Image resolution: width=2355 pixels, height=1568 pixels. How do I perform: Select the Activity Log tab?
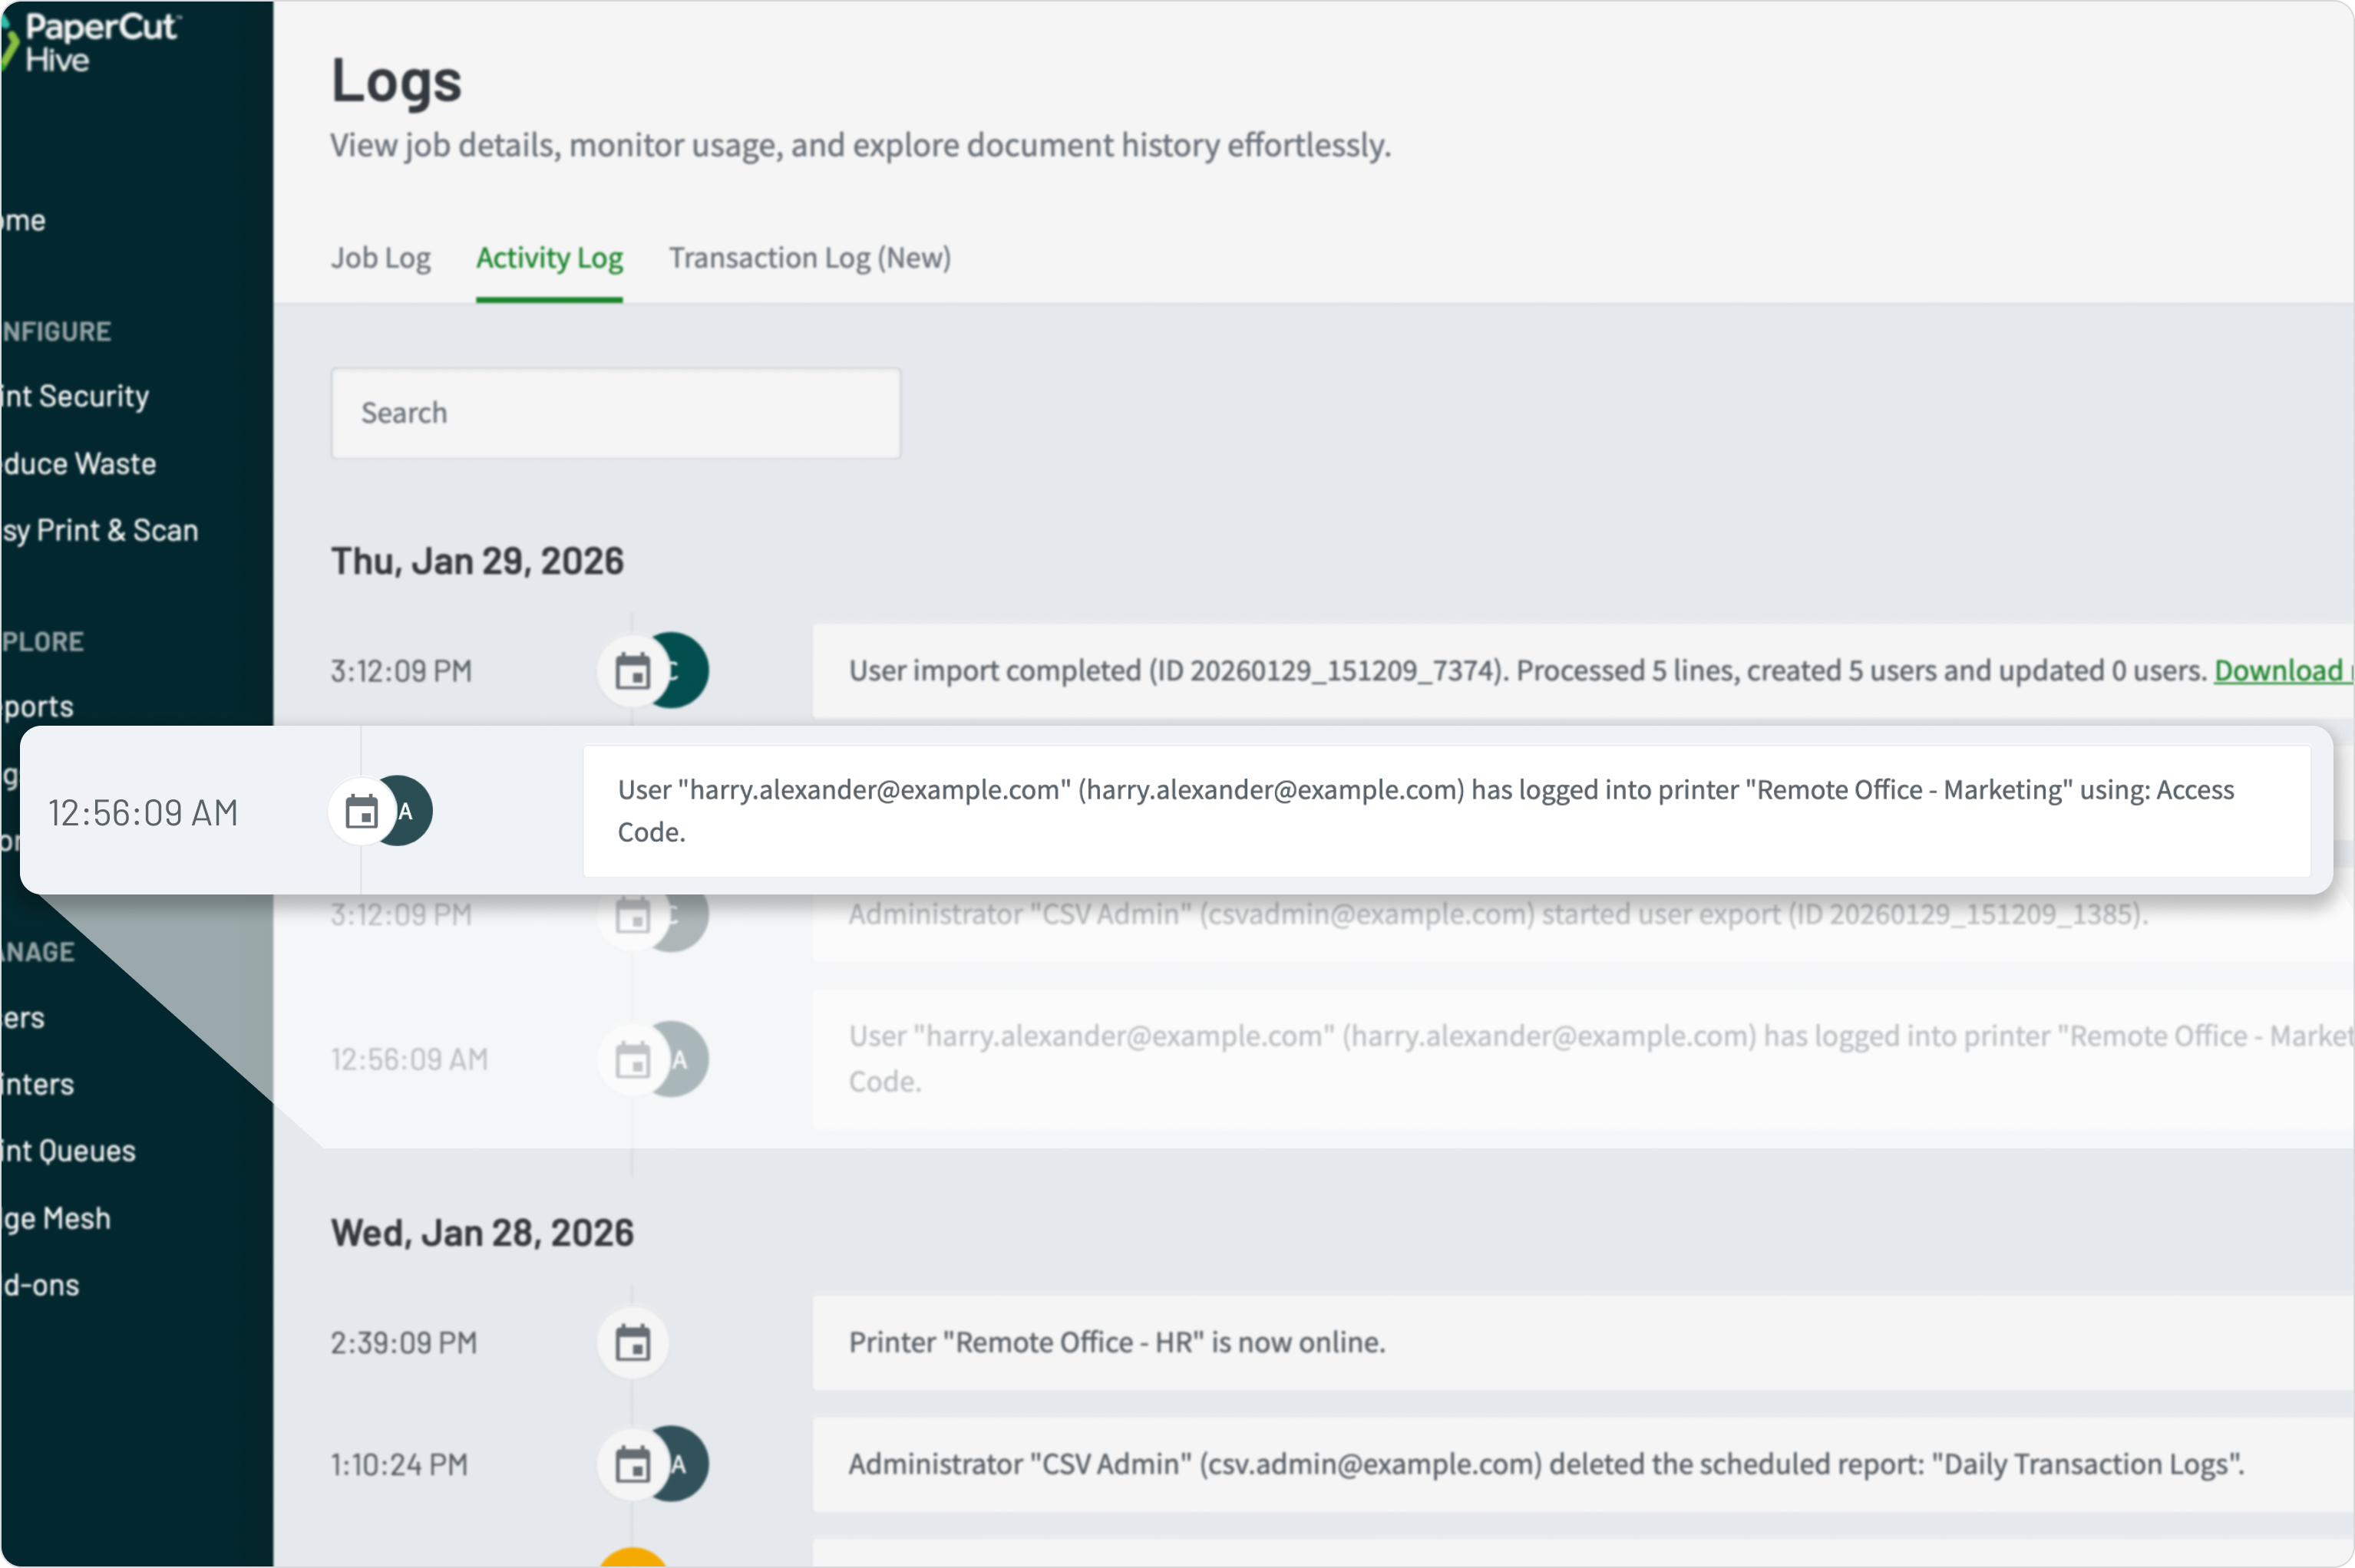coord(550,258)
